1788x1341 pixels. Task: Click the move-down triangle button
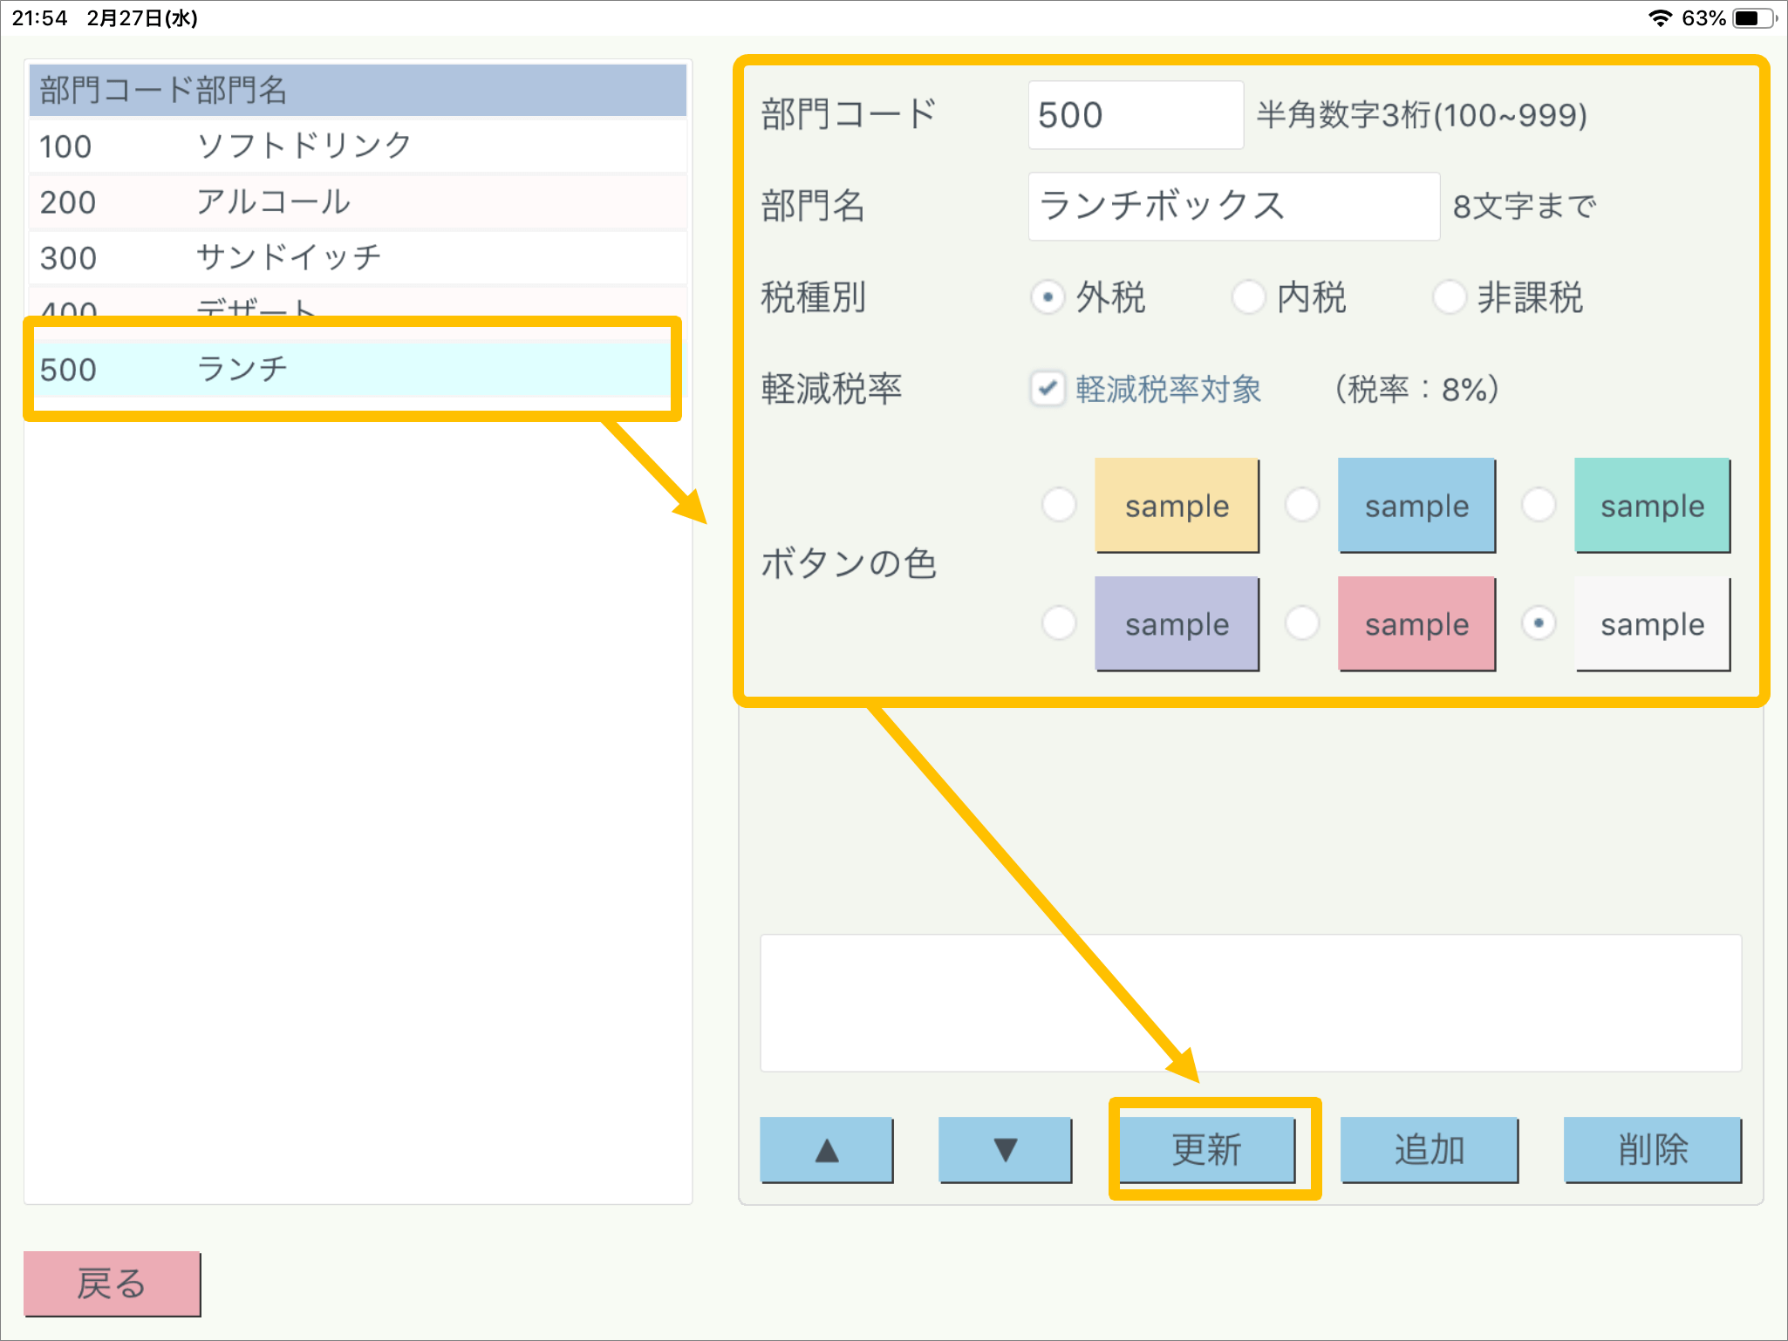coord(1005,1150)
